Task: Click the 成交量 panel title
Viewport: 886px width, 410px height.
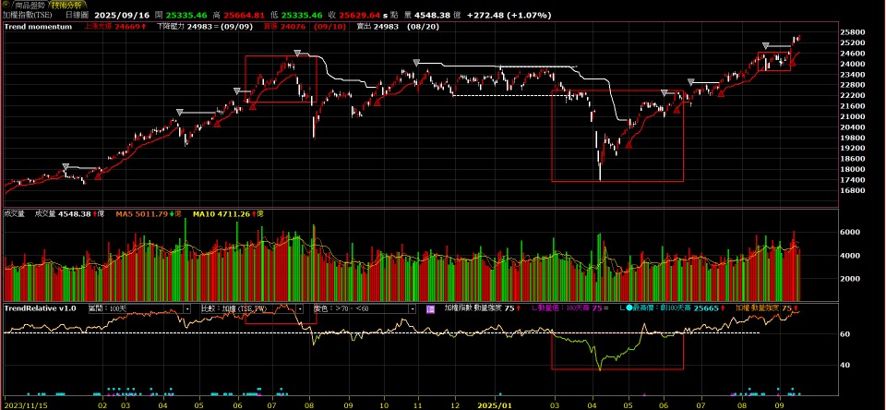Action: point(14,213)
